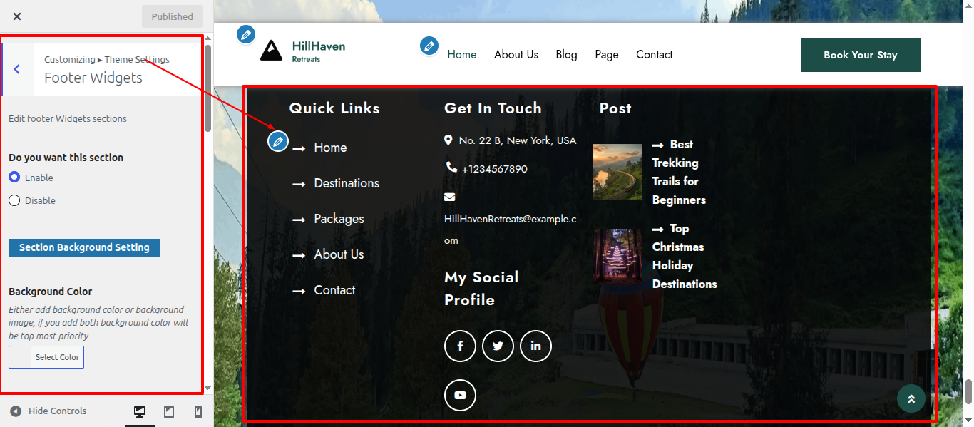Open the Twitter social icon
This screenshot has width=974, height=427.
498,346
